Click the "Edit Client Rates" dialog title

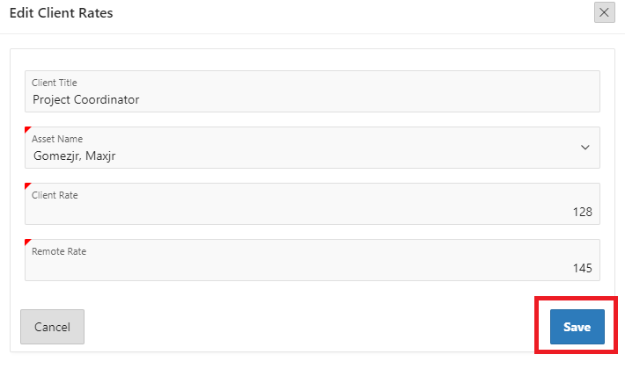pyautogui.click(x=61, y=14)
